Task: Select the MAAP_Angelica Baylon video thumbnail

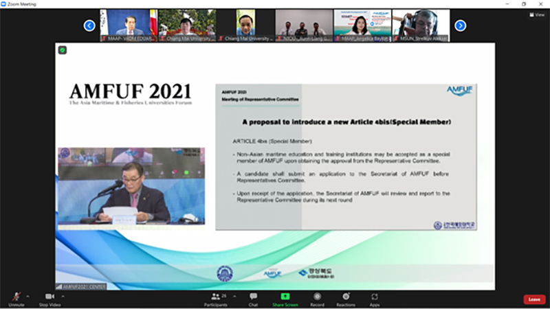Action: (x=362, y=25)
